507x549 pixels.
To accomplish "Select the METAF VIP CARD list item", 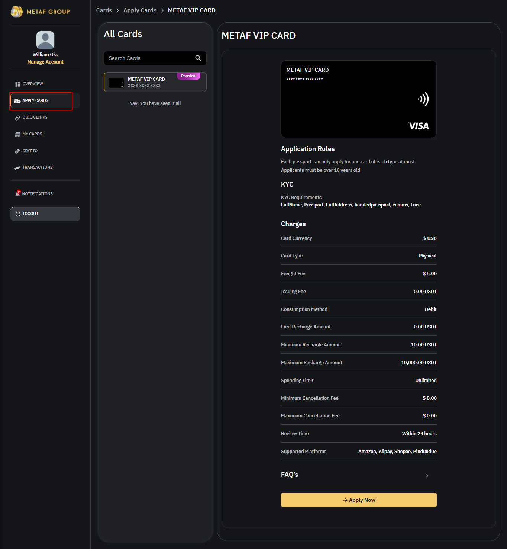I will coord(155,82).
